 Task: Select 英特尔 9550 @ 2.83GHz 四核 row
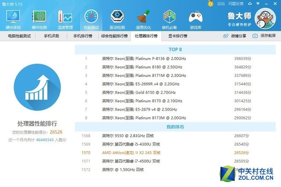tap(175, 136)
